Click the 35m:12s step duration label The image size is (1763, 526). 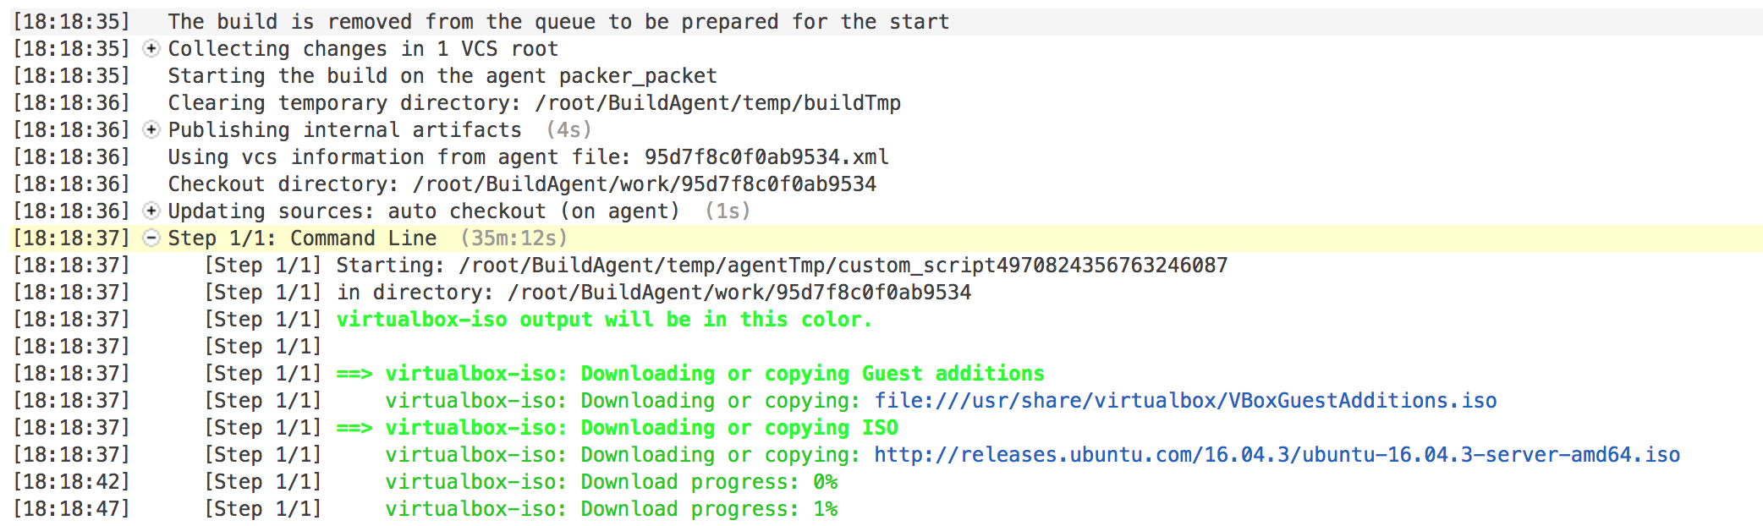pos(514,238)
